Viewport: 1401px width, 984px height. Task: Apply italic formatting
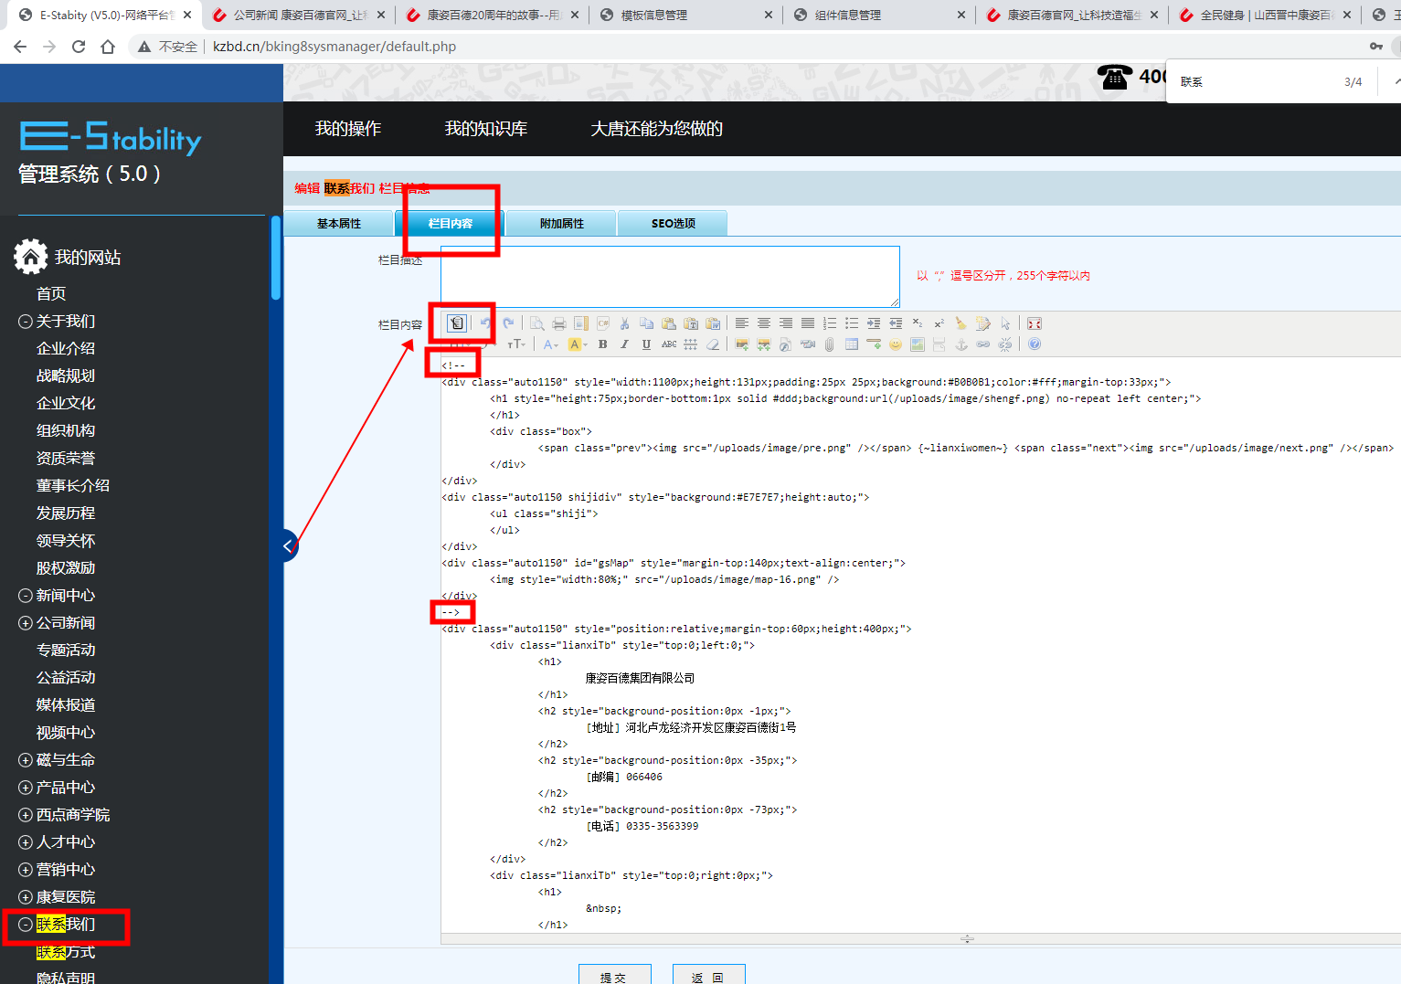624,344
